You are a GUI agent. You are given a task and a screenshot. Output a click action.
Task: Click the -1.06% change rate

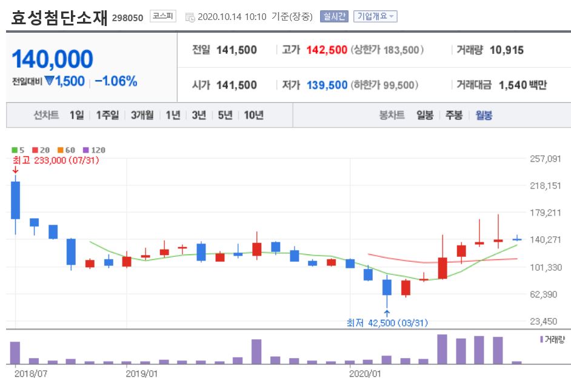[x=116, y=81]
